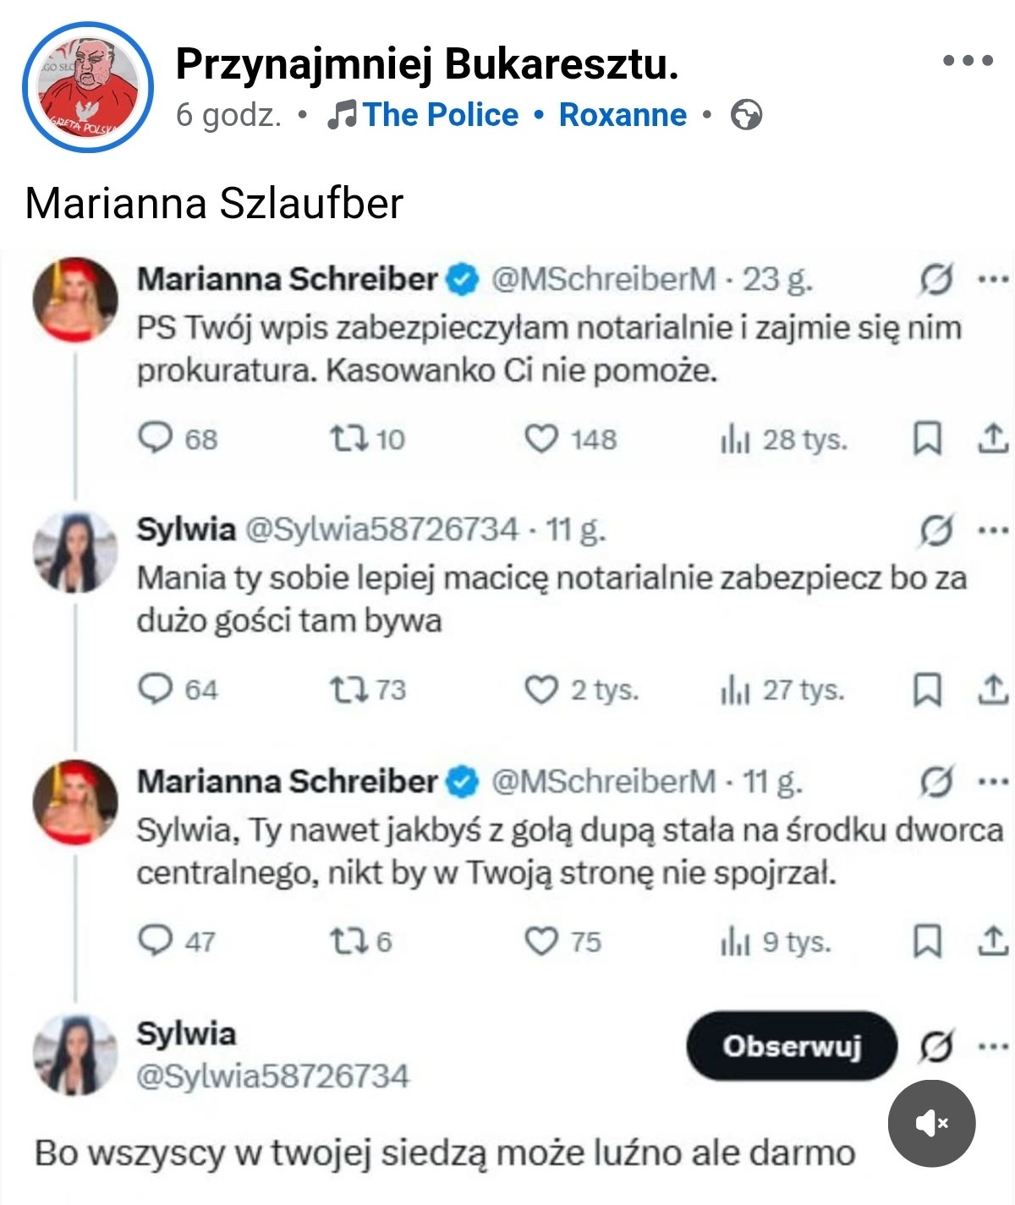Unmute sound with the speaker button
This screenshot has width=1015, height=1205.
point(931,1123)
